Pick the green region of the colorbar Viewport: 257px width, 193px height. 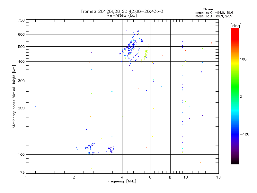click(235, 87)
